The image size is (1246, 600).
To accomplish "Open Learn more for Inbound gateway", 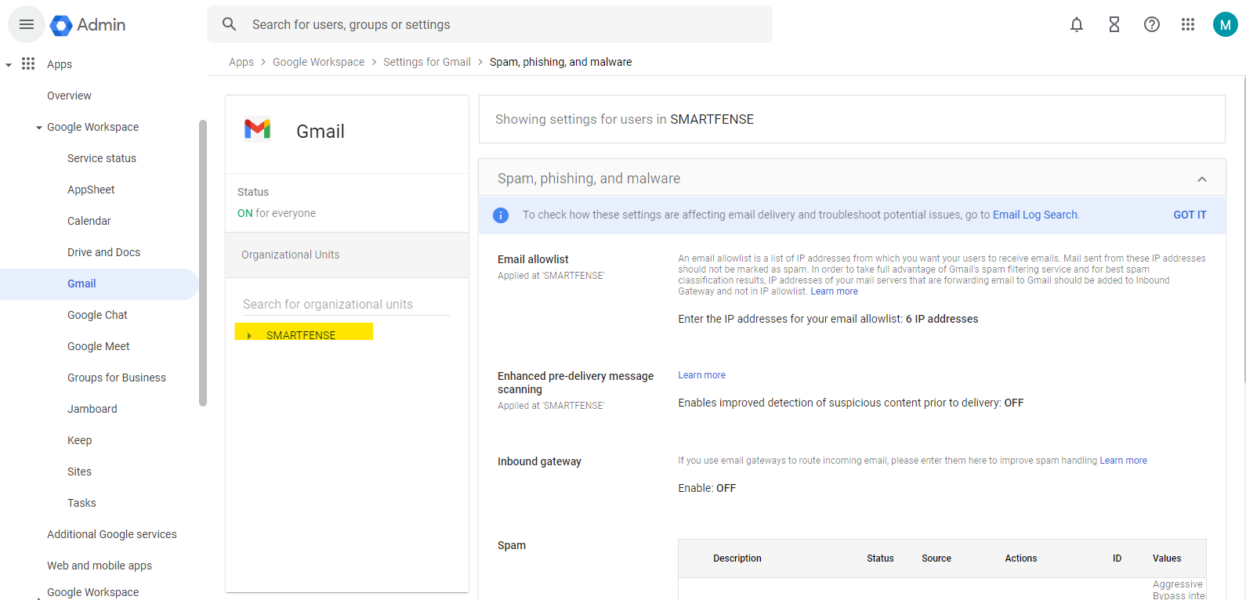I will [1123, 461].
